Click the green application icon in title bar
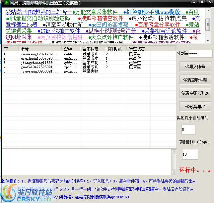This screenshot has height=203, width=214. 6,2
